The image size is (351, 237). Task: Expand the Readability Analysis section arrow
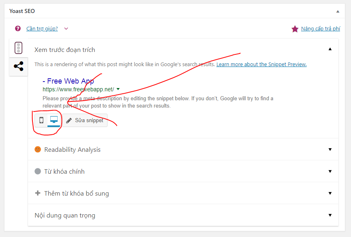(330, 149)
